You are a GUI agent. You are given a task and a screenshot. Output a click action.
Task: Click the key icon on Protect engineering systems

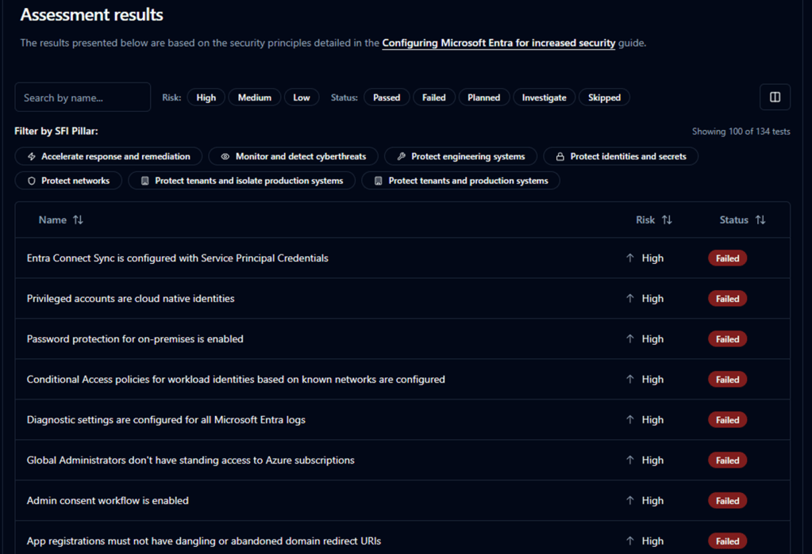point(401,157)
